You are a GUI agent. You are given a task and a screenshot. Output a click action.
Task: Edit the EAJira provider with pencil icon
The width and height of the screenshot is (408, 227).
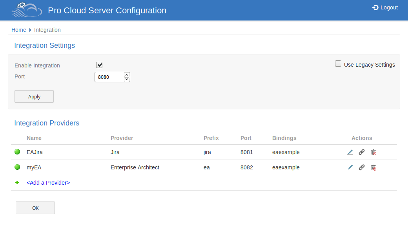[350, 152]
